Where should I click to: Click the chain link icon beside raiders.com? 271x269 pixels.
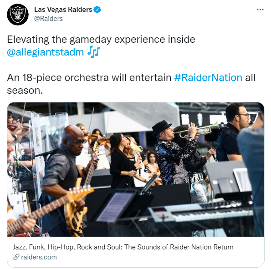(x=16, y=257)
